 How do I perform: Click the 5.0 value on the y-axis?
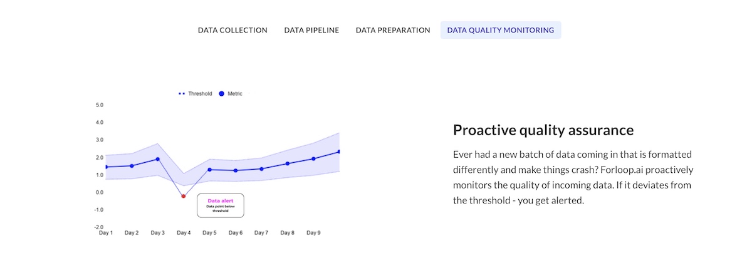tap(100, 105)
